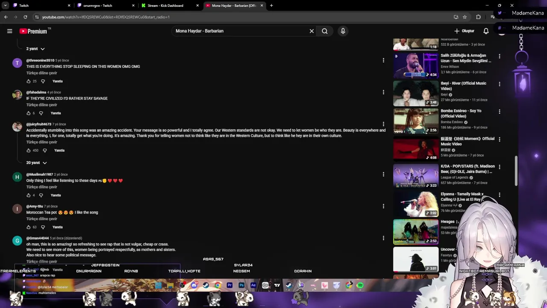
Task: Dislike the comment by @fahadalma
Action: click(41, 113)
